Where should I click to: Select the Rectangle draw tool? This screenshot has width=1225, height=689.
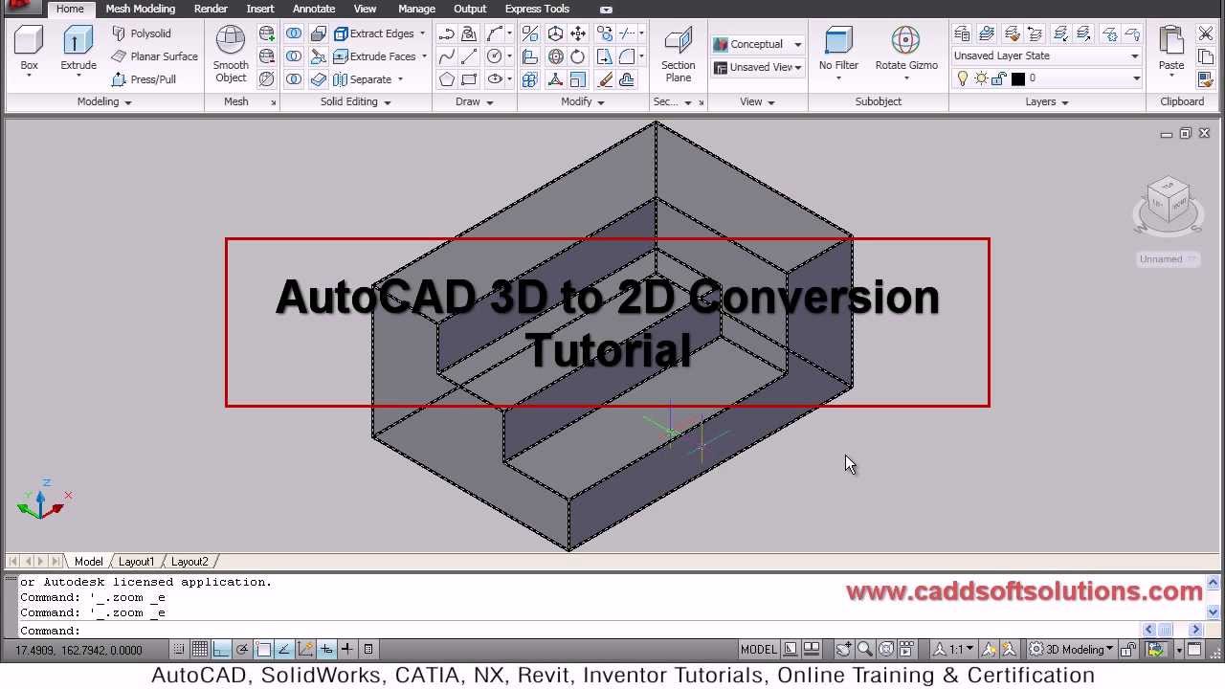[470, 79]
